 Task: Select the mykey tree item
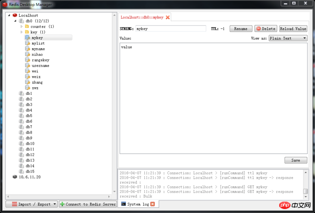point(48,38)
